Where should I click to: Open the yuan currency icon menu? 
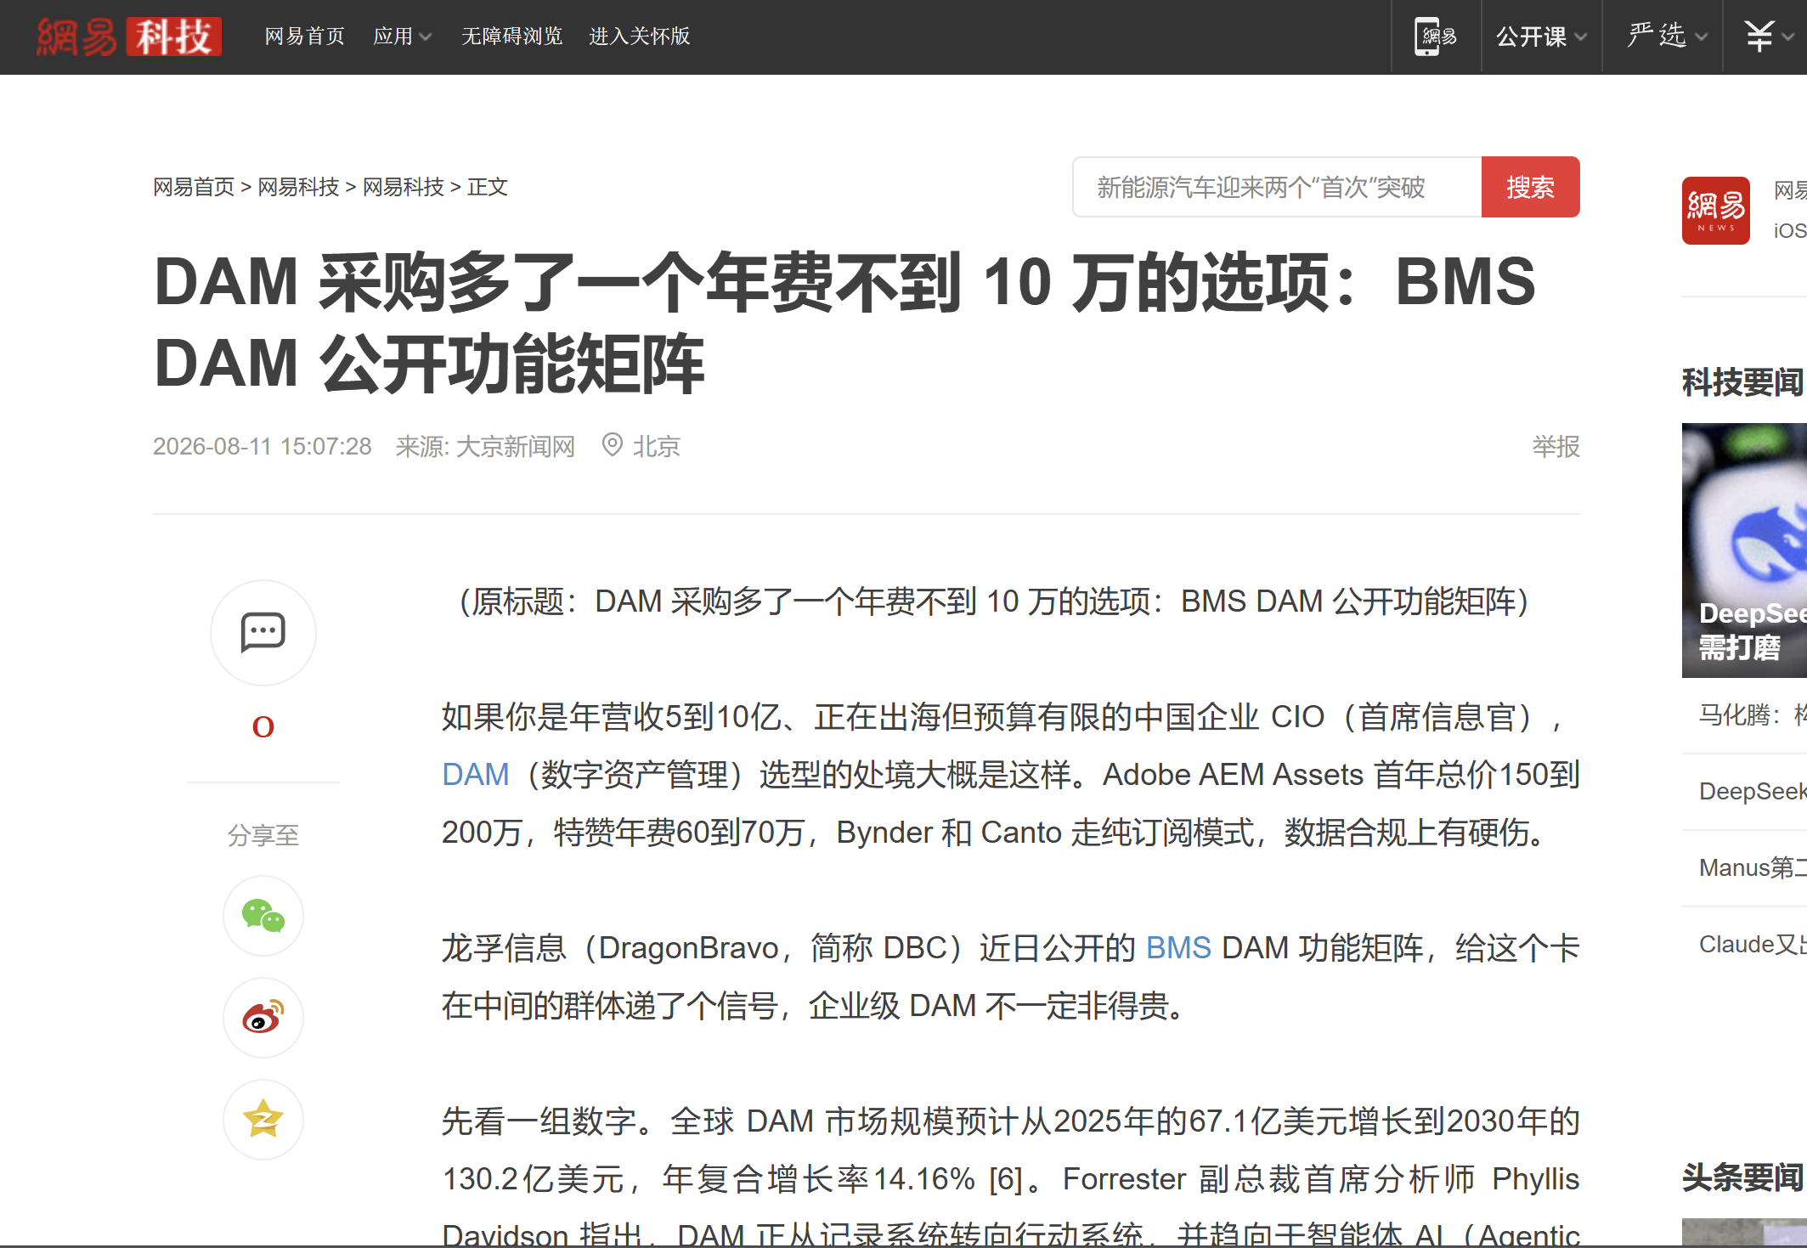1770,37
